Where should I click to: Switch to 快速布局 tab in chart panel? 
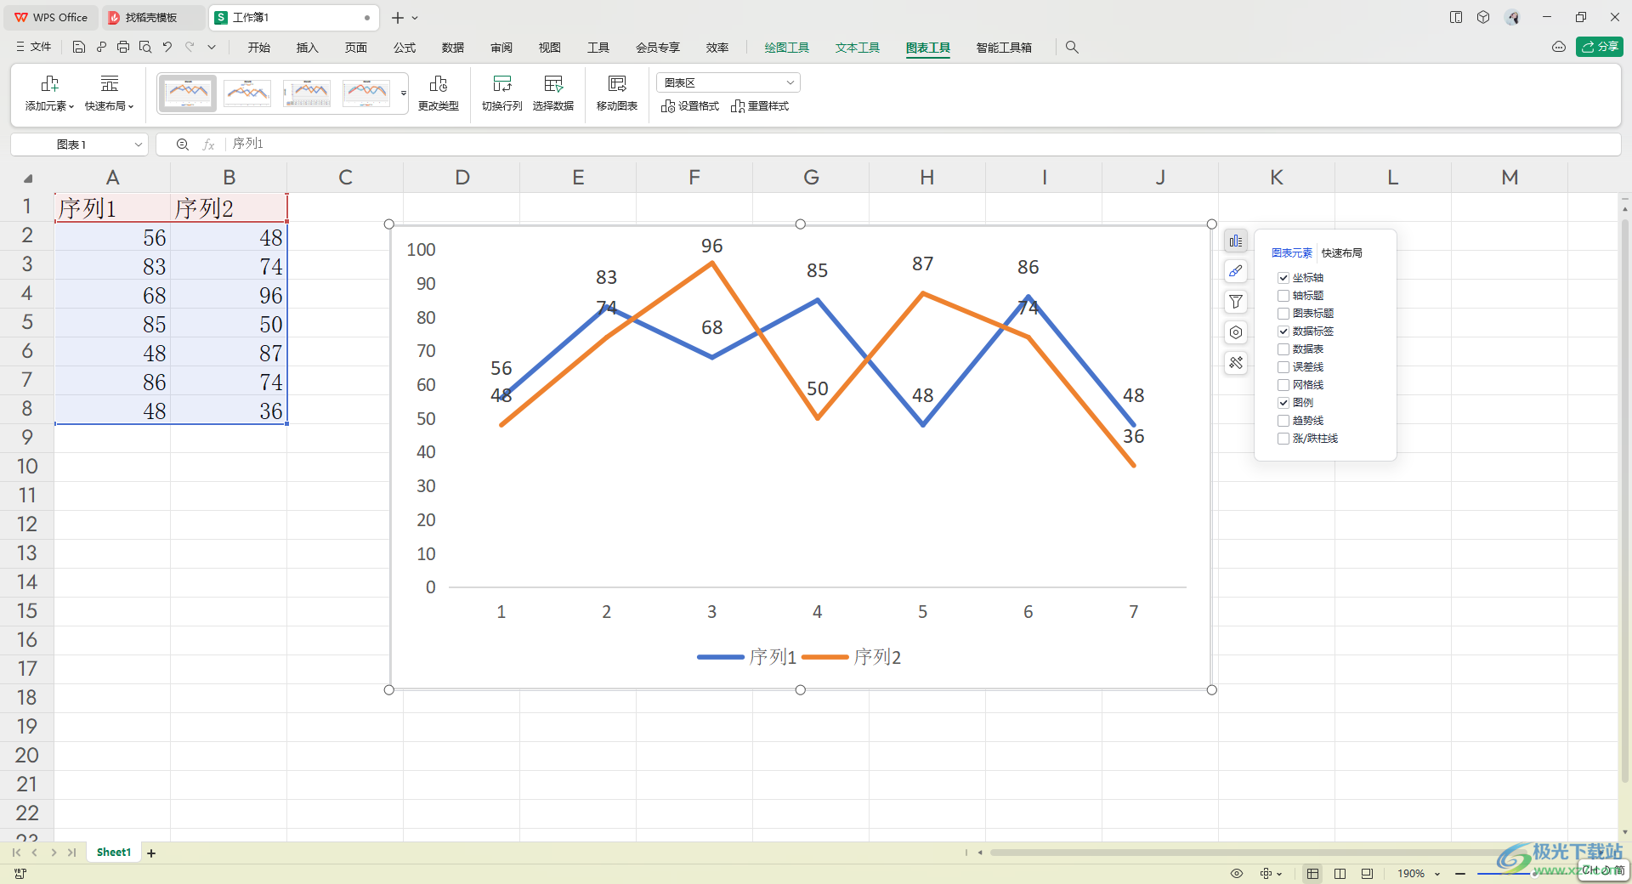(1342, 253)
